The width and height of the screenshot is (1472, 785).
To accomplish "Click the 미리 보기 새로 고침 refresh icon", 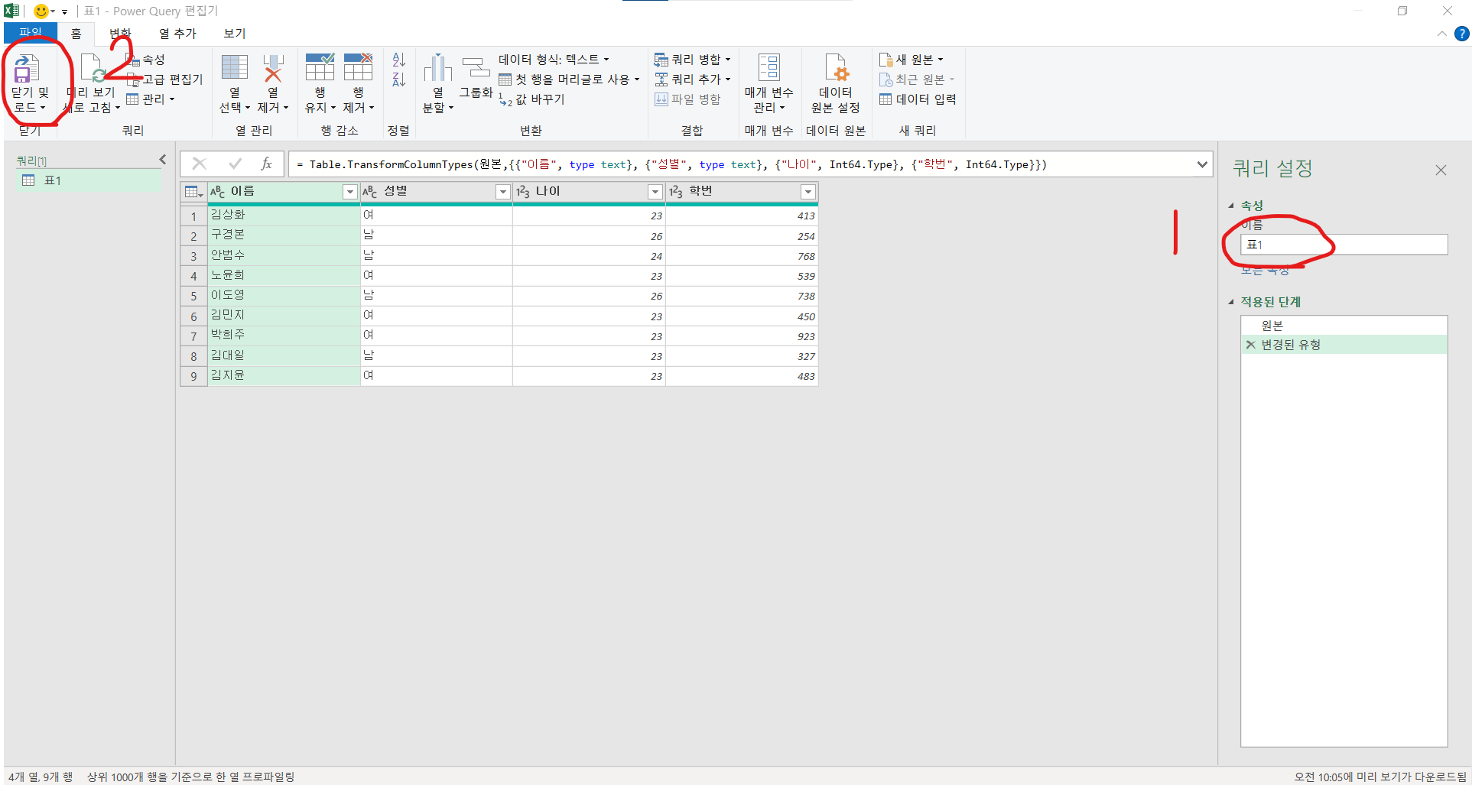I will 92,69.
